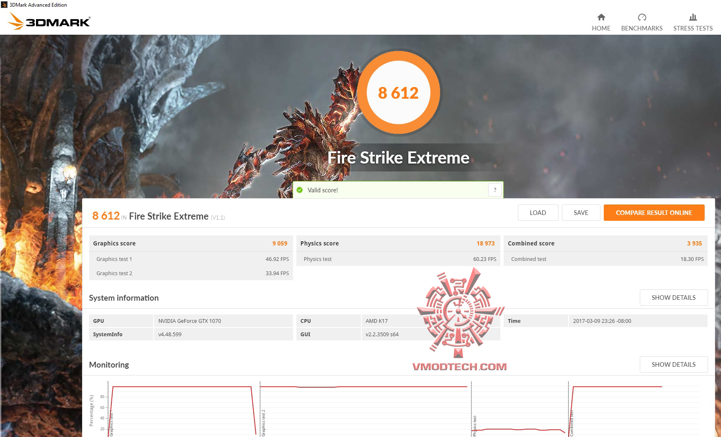The image size is (721, 437).
Task: Click the (V1.1) version label
Action: (218, 217)
